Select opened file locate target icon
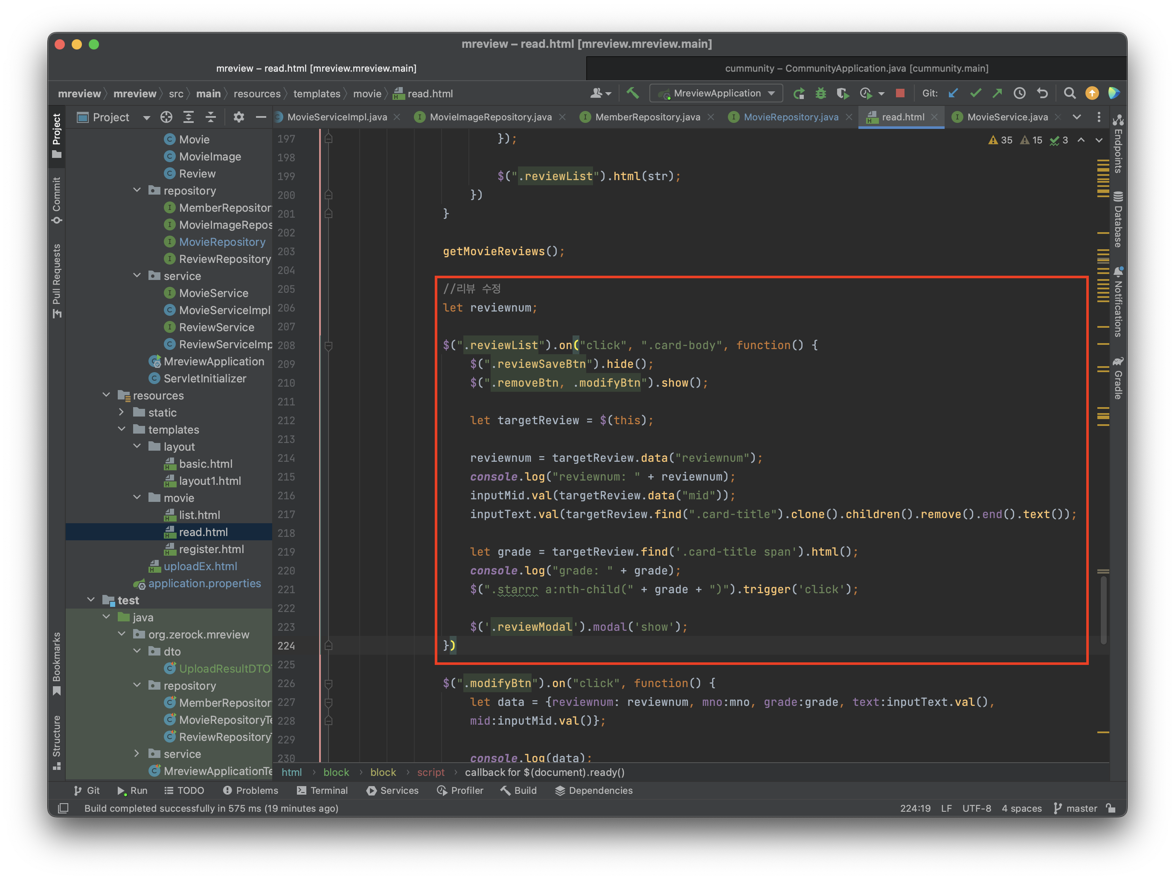This screenshot has height=880, width=1175. pos(166,117)
